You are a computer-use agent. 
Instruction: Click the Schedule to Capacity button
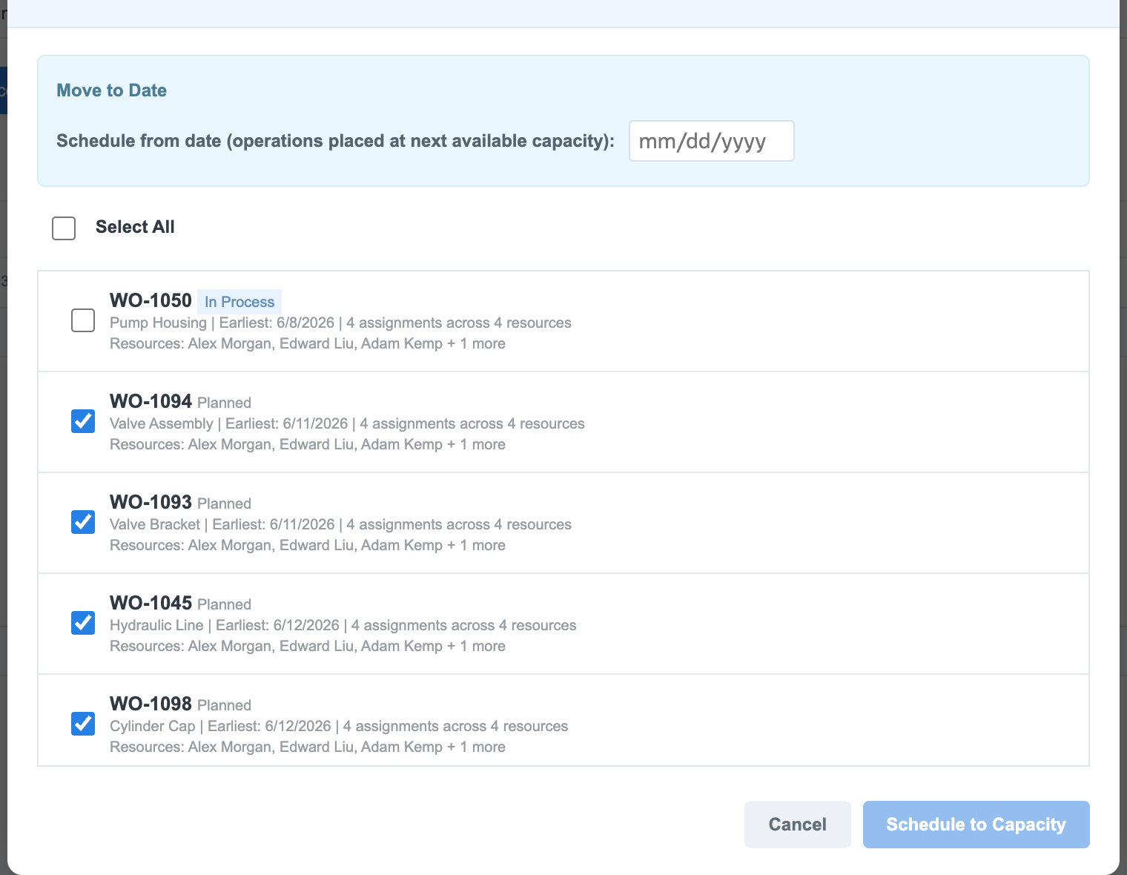tap(976, 825)
